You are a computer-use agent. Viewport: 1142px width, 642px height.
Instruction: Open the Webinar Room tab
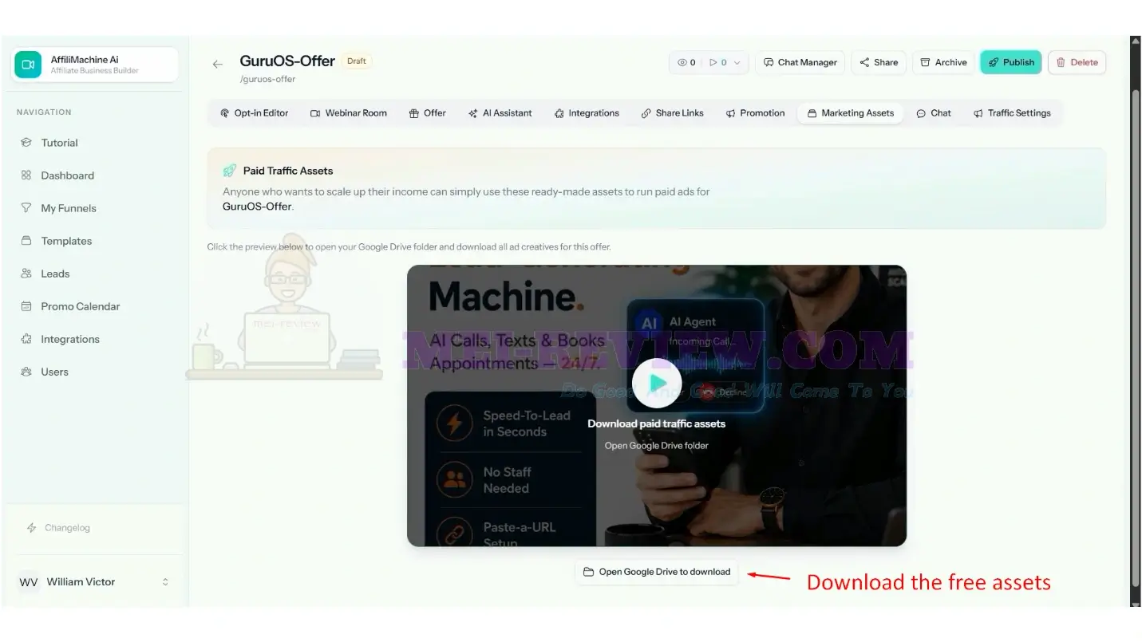(348, 113)
